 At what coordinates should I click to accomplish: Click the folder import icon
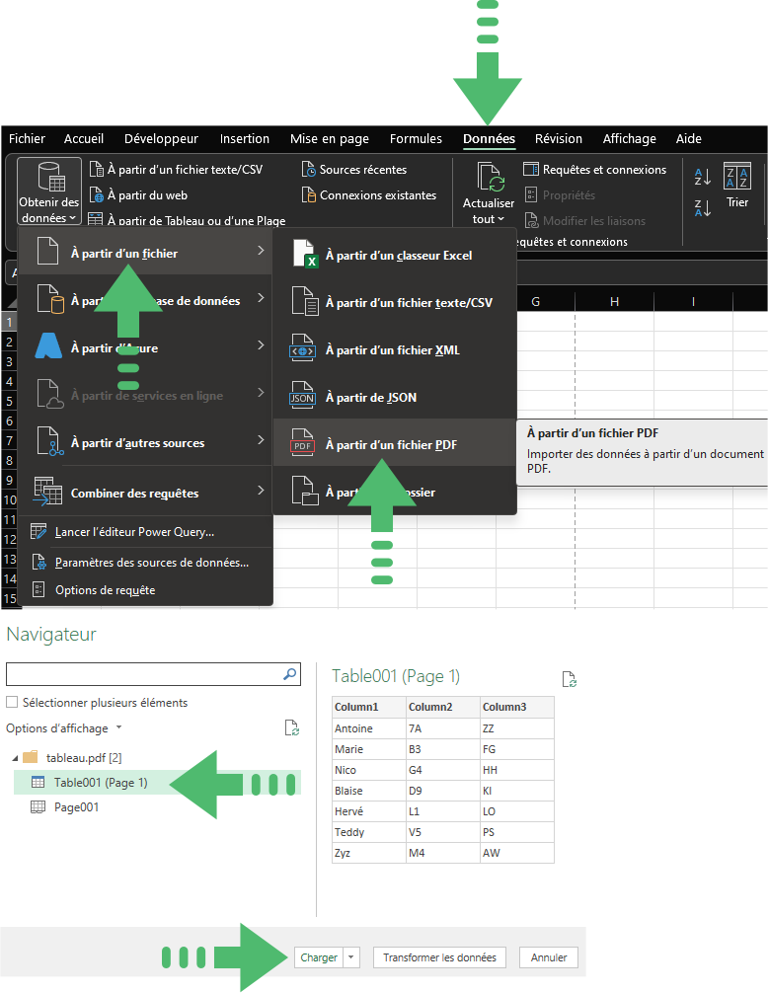click(x=305, y=492)
